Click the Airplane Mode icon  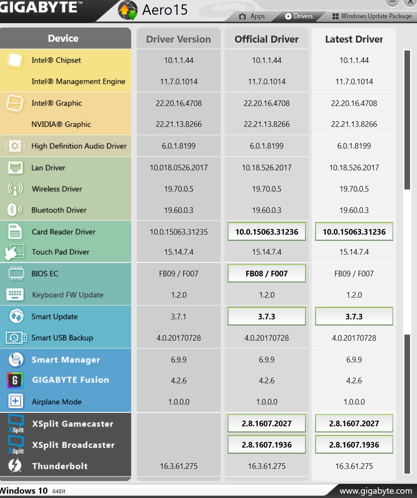[16, 402]
